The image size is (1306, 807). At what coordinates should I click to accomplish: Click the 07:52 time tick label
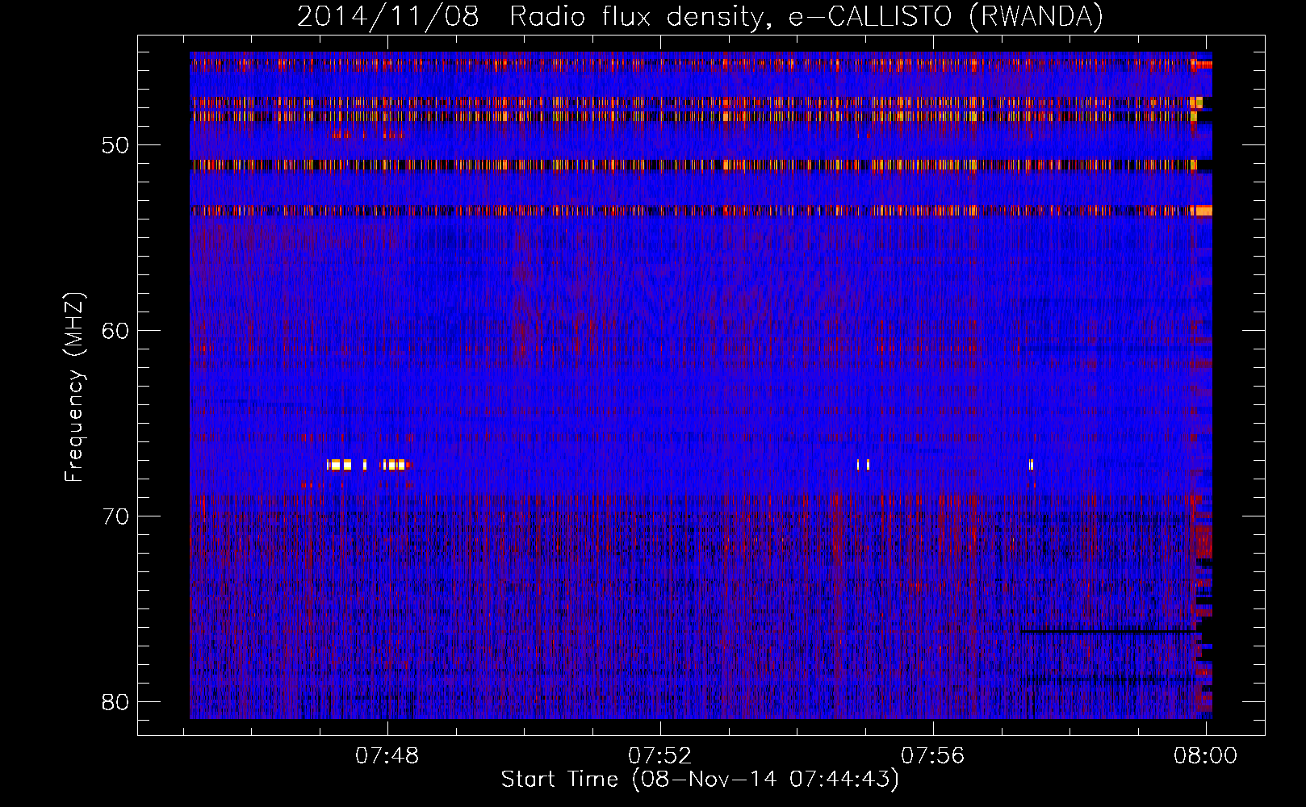pyautogui.click(x=660, y=756)
